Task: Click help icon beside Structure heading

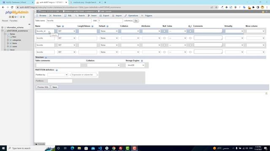Action: click(46, 57)
